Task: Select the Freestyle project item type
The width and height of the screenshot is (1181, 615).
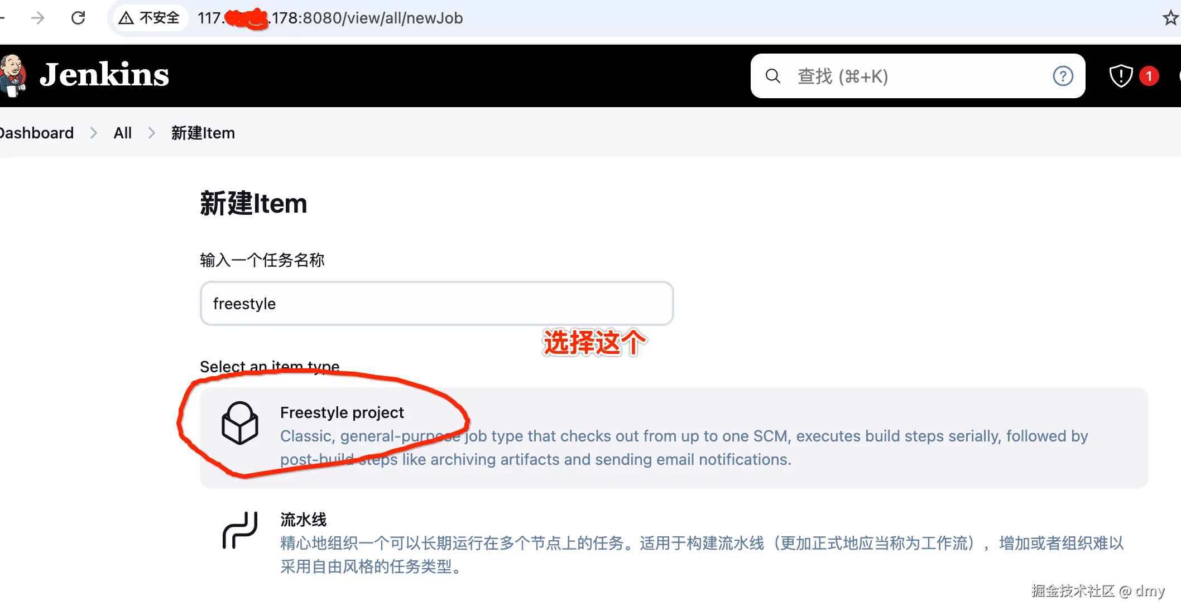Action: click(674, 438)
